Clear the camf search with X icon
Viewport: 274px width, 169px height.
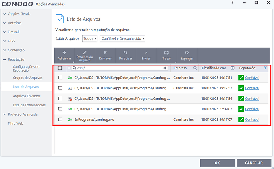point(165,68)
